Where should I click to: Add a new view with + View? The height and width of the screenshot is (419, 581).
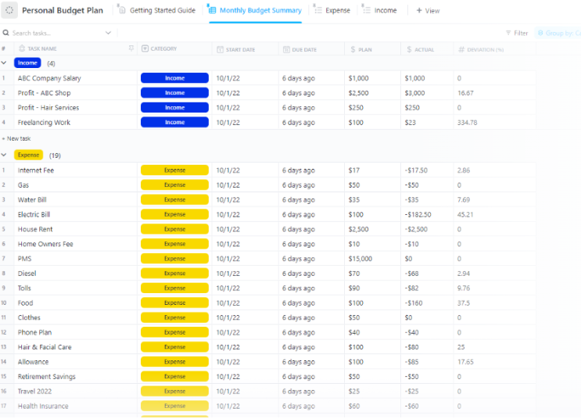click(428, 11)
